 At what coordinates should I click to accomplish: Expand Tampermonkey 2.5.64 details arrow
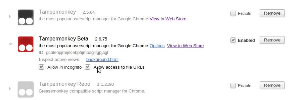[x=10, y=17]
